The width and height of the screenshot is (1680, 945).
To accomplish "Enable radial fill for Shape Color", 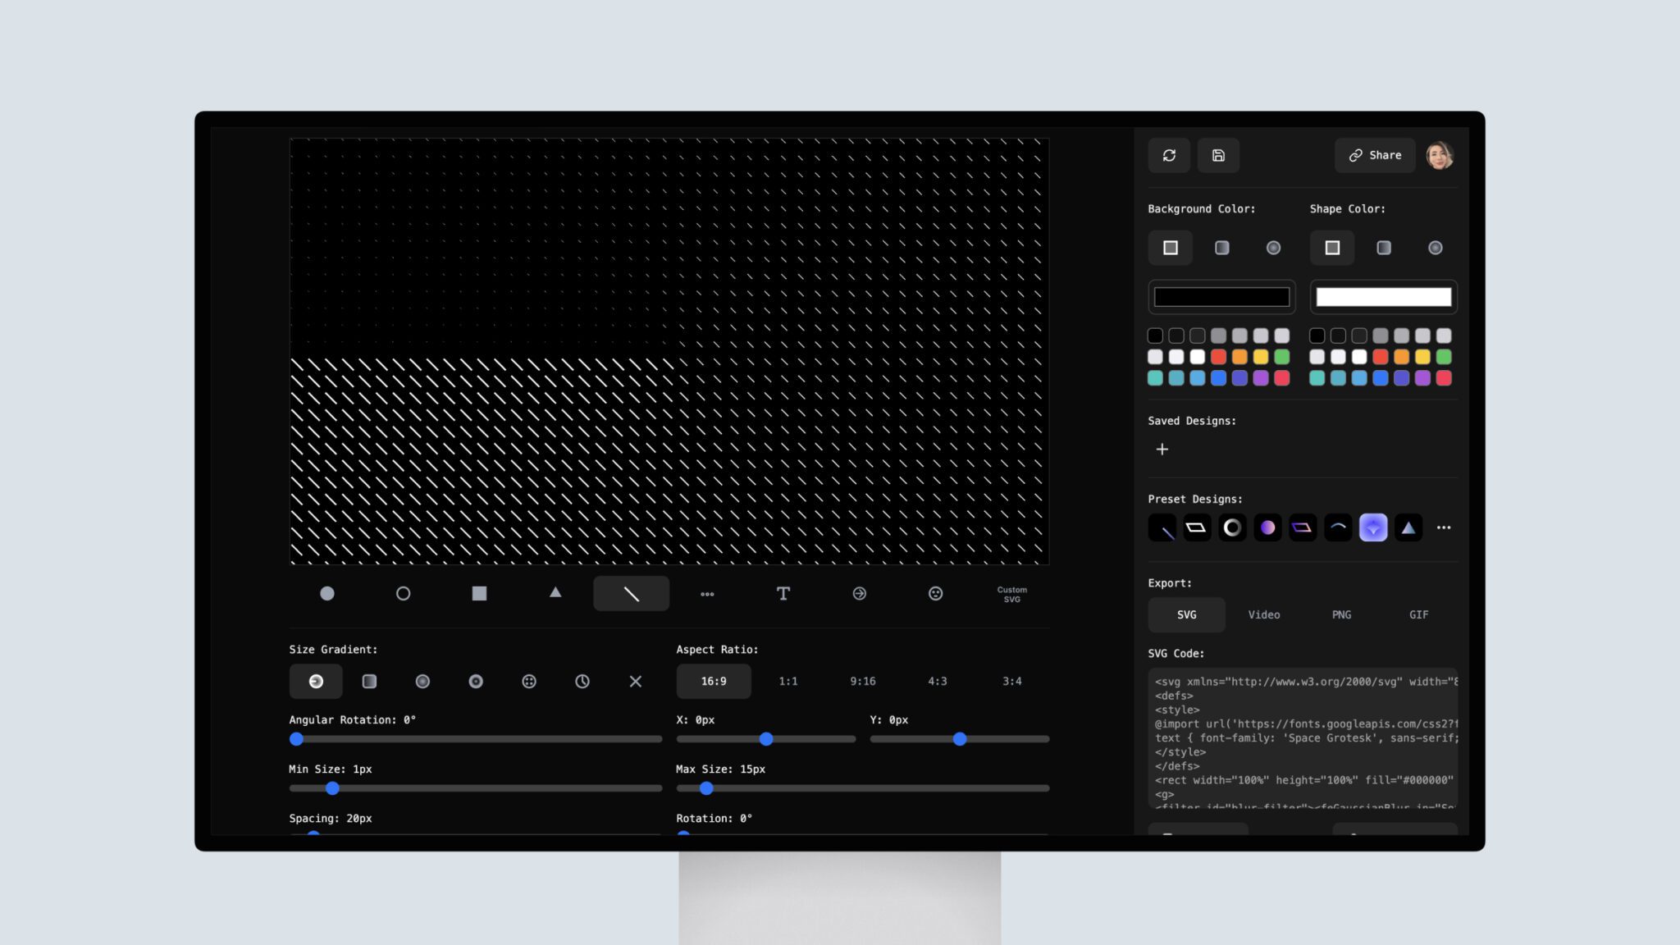I will pos(1436,247).
